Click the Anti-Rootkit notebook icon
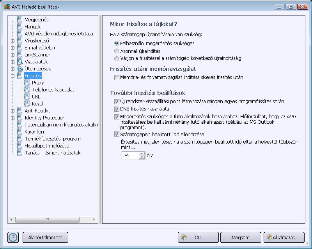Viewport: 312px width, 249px height. pyautogui.click(x=19, y=110)
